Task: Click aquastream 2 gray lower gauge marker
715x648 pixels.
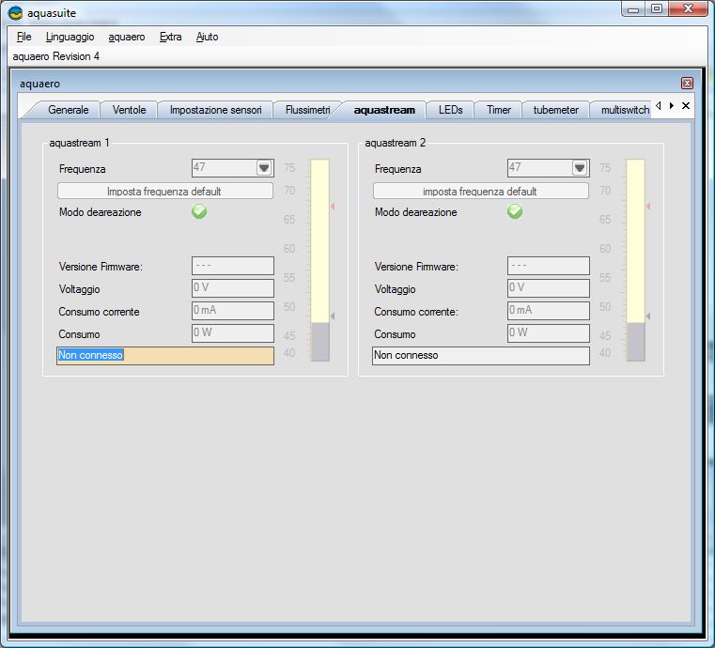Action: pyautogui.click(x=648, y=316)
